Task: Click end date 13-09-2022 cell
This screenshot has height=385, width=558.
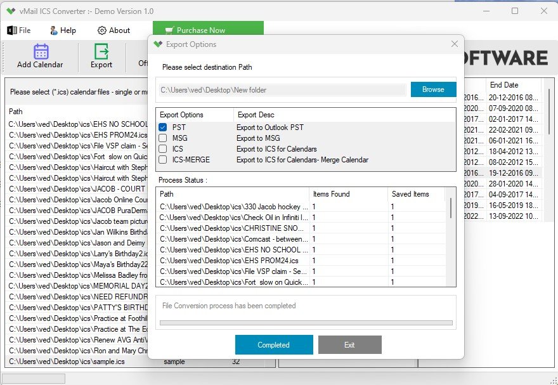Action: click(514, 216)
